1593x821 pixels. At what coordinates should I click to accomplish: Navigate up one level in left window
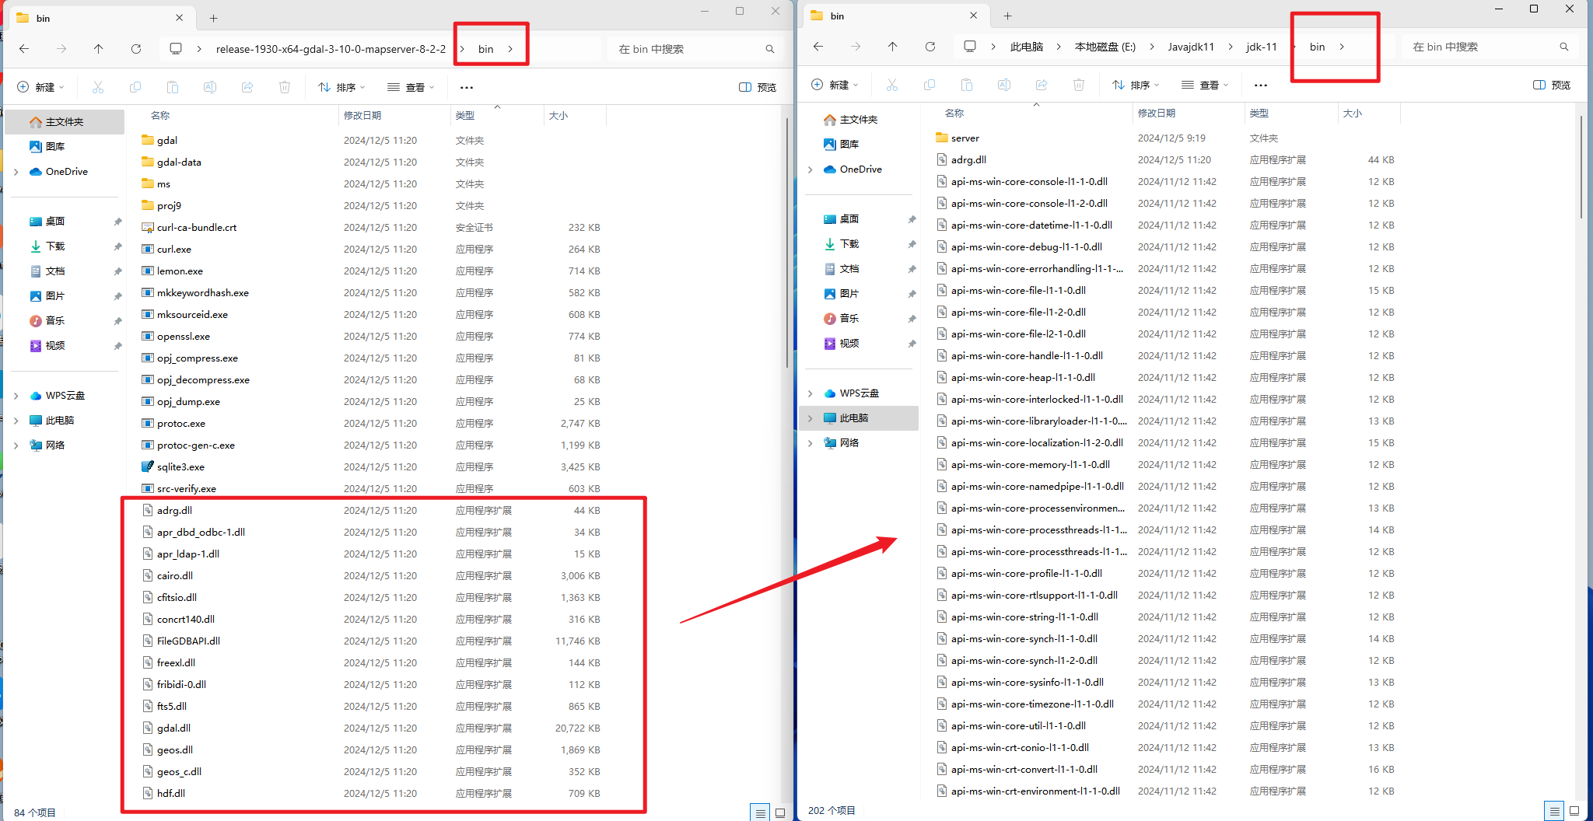tap(99, 48)
